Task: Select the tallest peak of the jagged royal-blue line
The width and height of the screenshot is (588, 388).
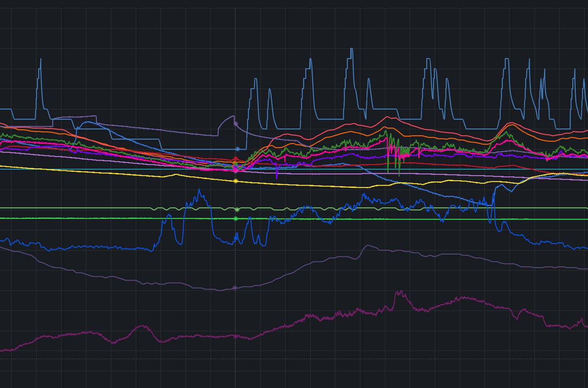Action: [x=199, y=190]
